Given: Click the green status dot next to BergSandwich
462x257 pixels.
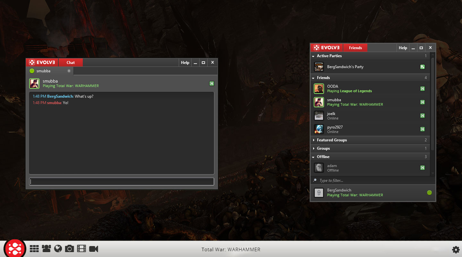Looking at the screenshot, I should 429,193.
